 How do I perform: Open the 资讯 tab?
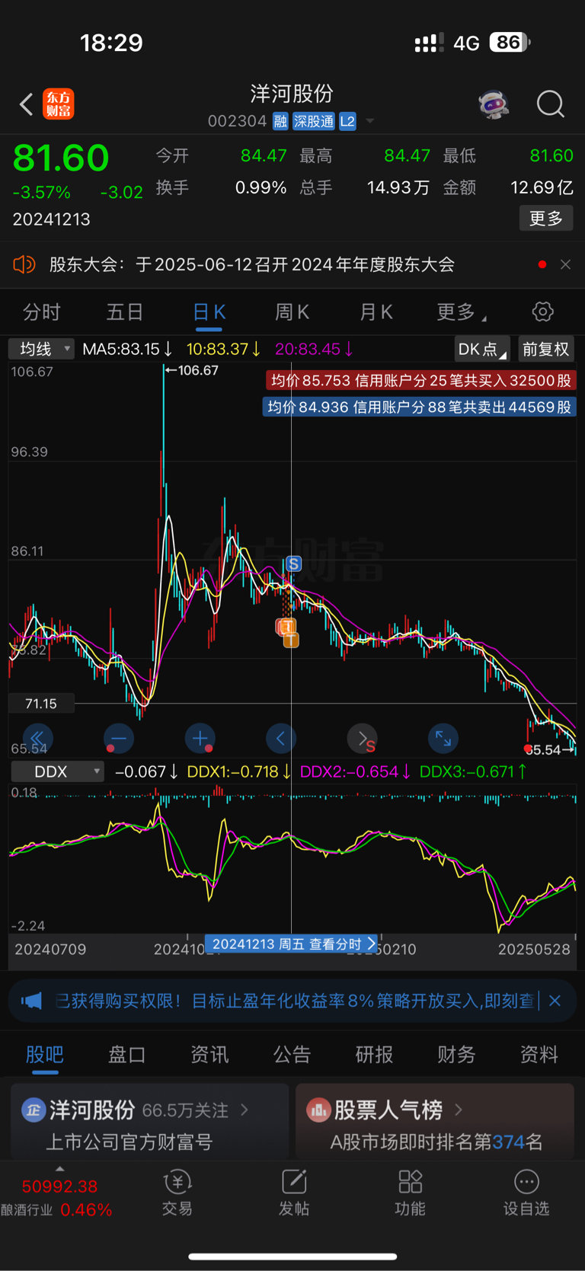(209, 1054)
